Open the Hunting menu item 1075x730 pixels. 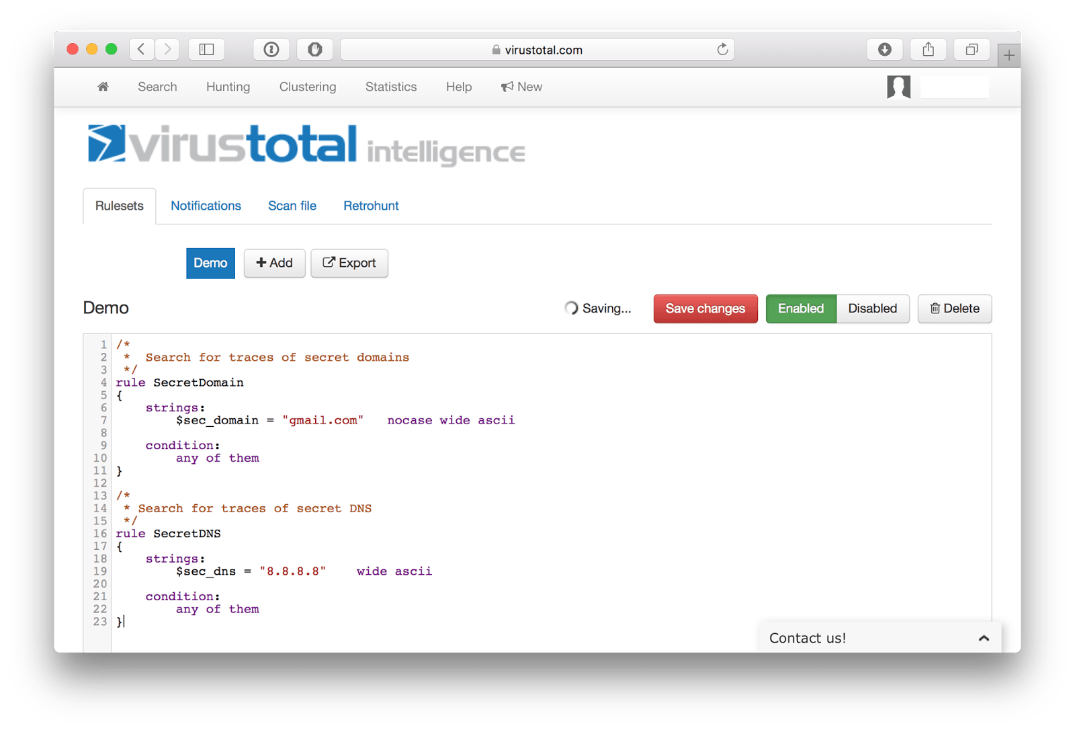pyautogui.click(x=228, y=87)
